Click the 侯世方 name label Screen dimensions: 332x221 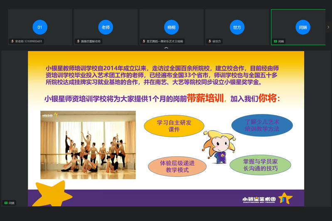point(217,41)
